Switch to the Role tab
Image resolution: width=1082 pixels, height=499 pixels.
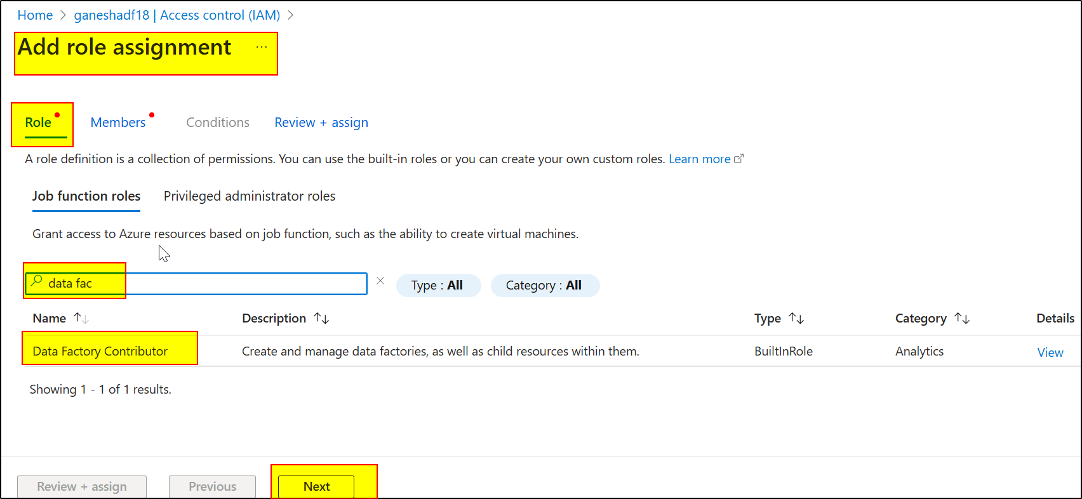tap(38, 123)
